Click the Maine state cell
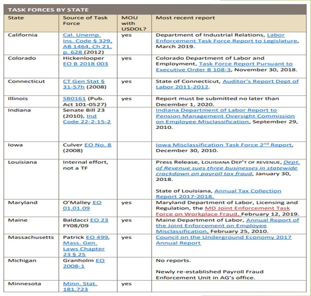The height and width of the screenshot is (296, 311). 31,226
